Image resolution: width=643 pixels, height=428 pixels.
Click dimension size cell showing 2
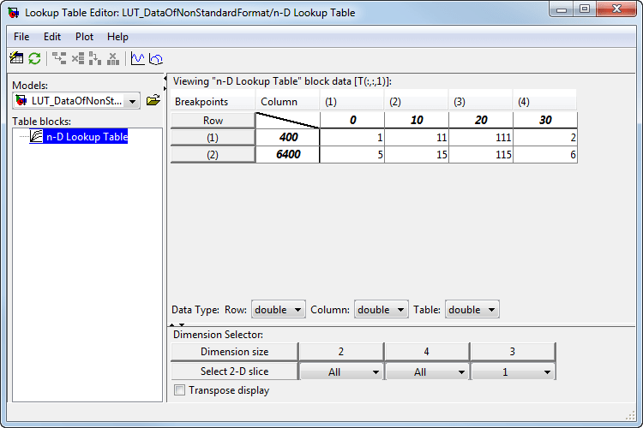click(x=340, y=352)
